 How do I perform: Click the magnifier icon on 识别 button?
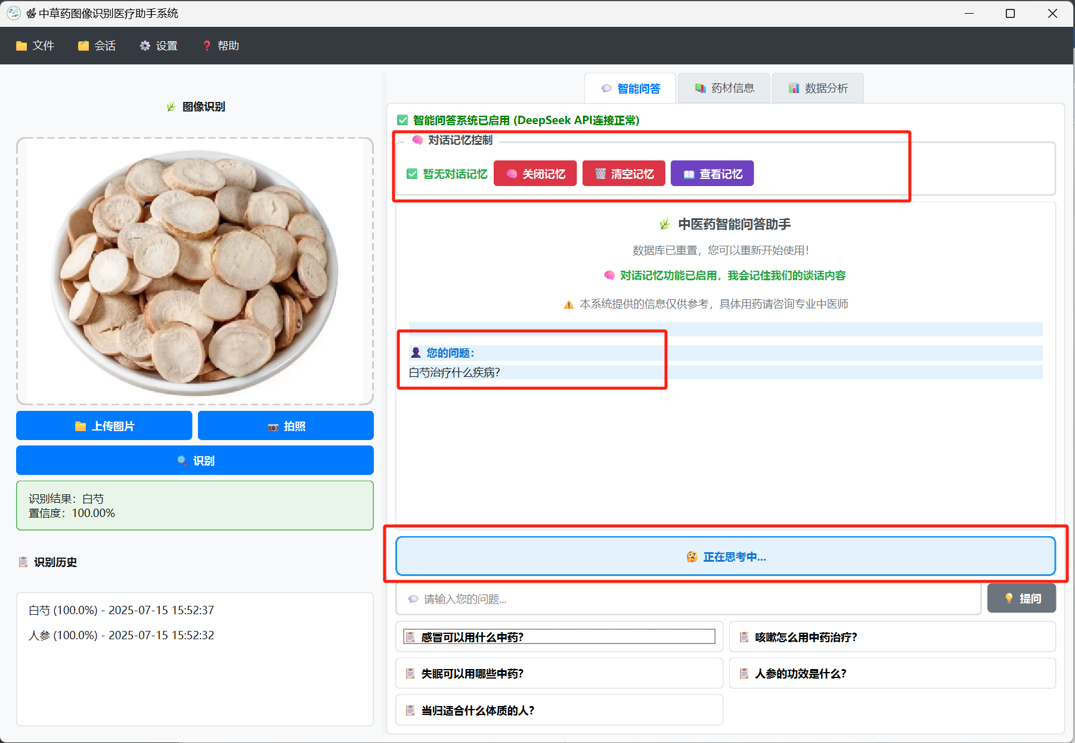(x=182, y=460)
